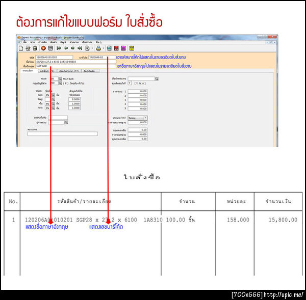Expand the Print icon dropdown arrow
The height and width of the screenshot is (300, 306).
click(x=104, y=48)
